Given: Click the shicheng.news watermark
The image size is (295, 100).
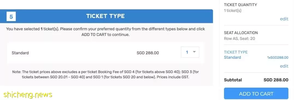Looking at the screenshot, I should (x=28, y=94).
